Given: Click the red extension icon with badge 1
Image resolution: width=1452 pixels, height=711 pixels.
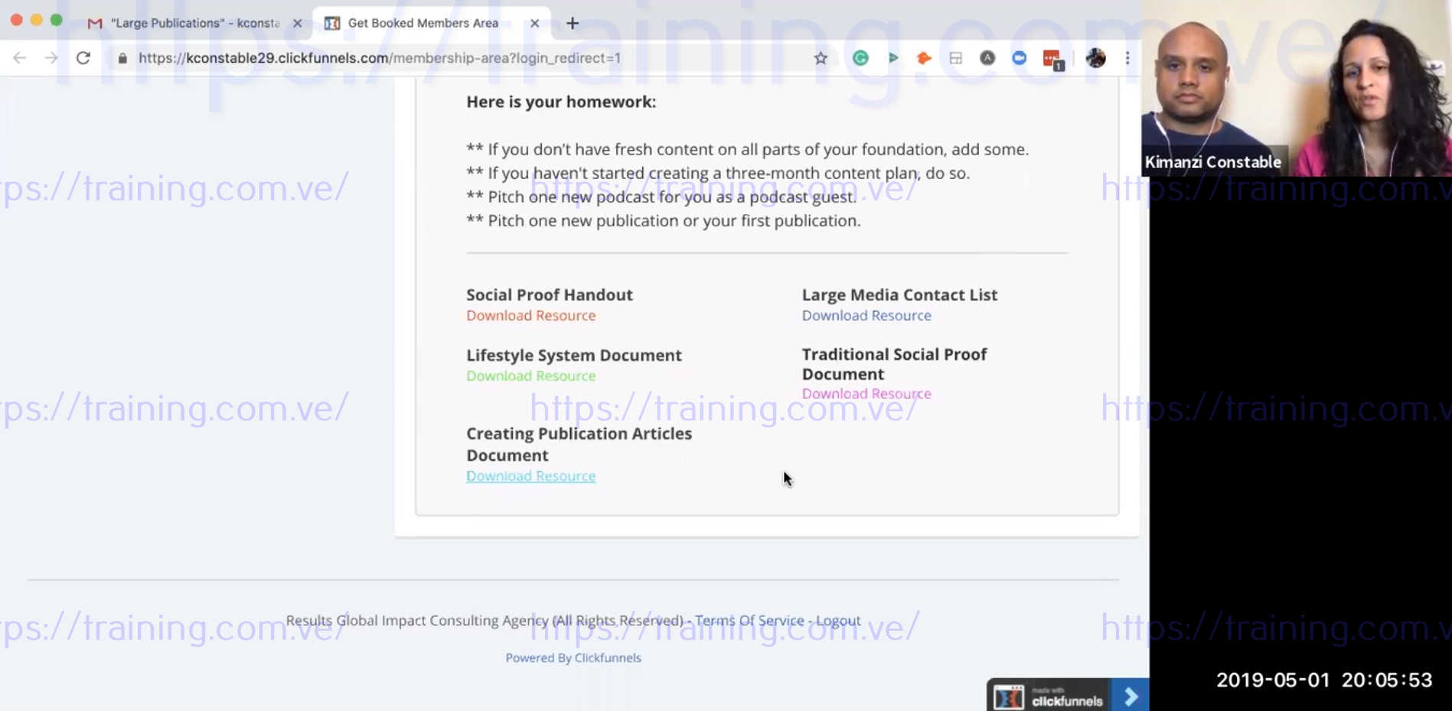Looking at the screenshot, I should click(1052, 59).
